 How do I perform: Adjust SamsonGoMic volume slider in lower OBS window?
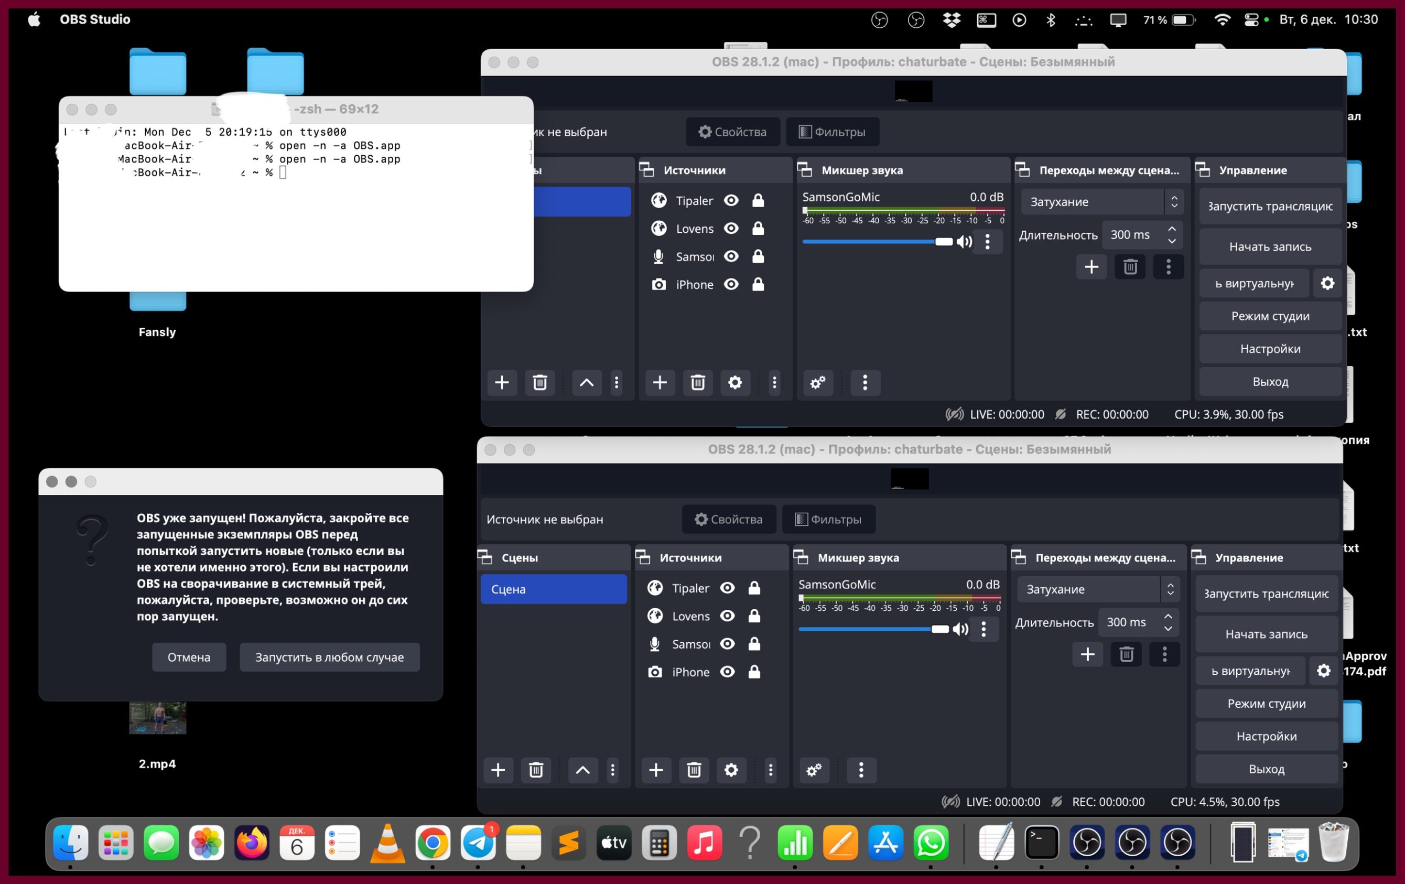[873, 629]
